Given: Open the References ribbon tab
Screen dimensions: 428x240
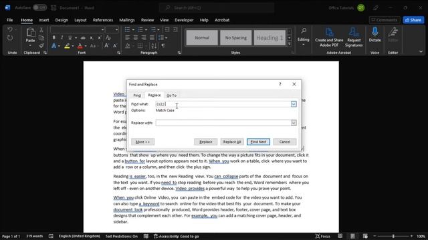Looking at the screenshot, I should pos(102,20).
